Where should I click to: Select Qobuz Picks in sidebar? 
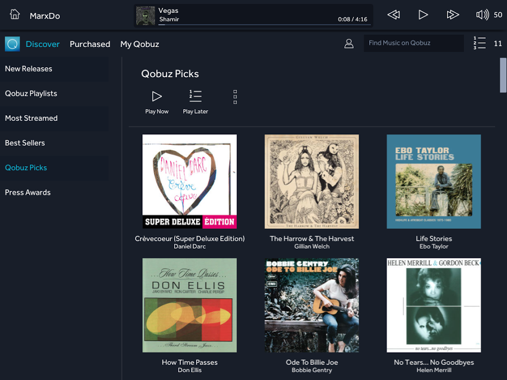[x=54, y=168]
